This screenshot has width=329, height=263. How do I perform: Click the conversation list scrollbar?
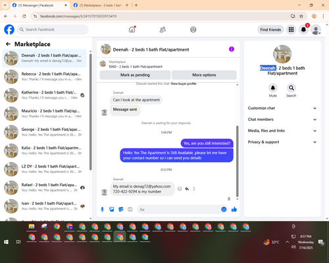(x=91, y=112)
